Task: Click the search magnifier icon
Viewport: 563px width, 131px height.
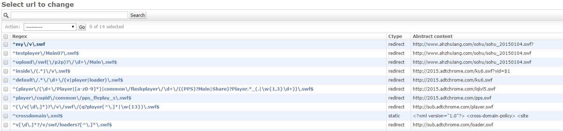Action: pyautogui.click(x=6, y=15)
